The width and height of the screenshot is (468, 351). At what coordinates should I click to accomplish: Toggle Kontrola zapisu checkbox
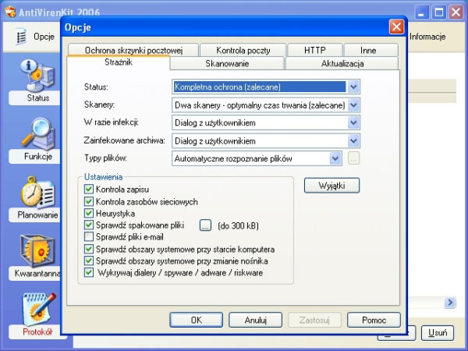(89, 189)
